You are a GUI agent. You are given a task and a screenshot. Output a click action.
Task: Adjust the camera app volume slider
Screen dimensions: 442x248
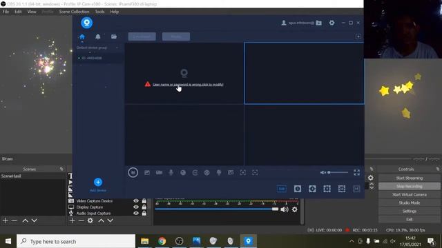pos(338,172)
